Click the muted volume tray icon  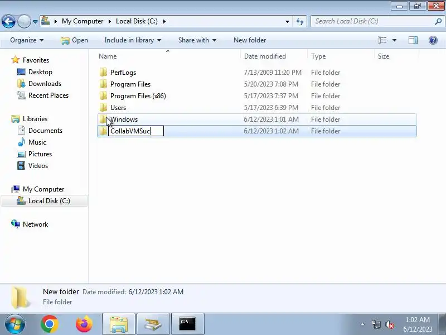click(x=390, y=324)
